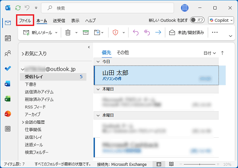This screenshot has width=238, height=168.
Task: Click the Undo arrow in title bar
Action: click(x=27, y=8)
